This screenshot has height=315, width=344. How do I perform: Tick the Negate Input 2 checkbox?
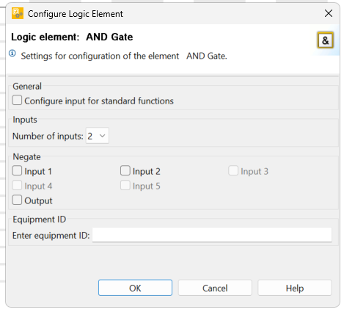[x=125, y=170]
